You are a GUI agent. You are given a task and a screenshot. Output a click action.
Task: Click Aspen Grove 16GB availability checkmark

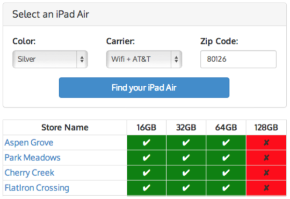[146, 142]
